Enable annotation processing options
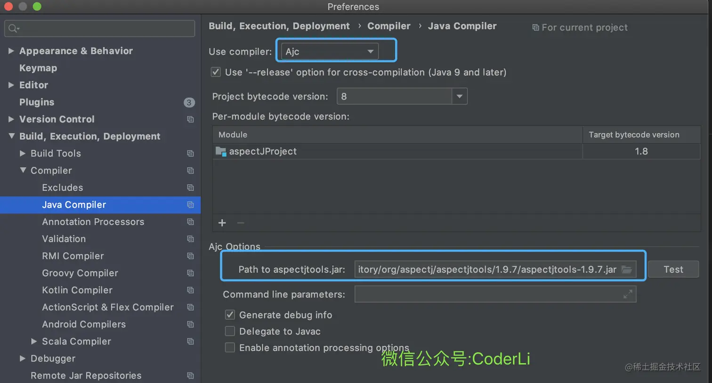 pyautogui.click(x=230, y=348)
